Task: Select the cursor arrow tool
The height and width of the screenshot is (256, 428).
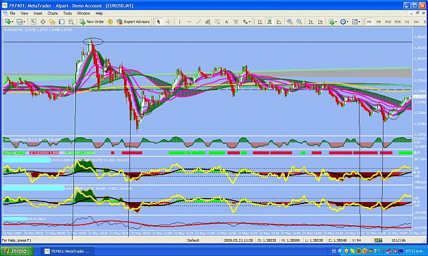Action: coord(159,22)
